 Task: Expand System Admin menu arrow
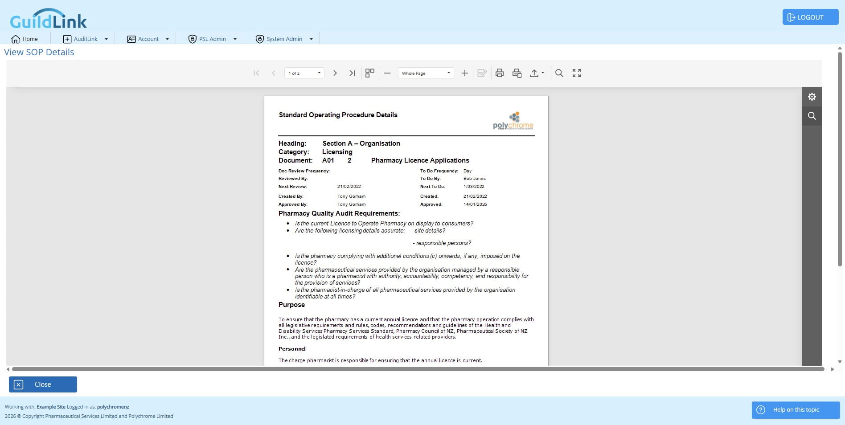tap(311, 39)
